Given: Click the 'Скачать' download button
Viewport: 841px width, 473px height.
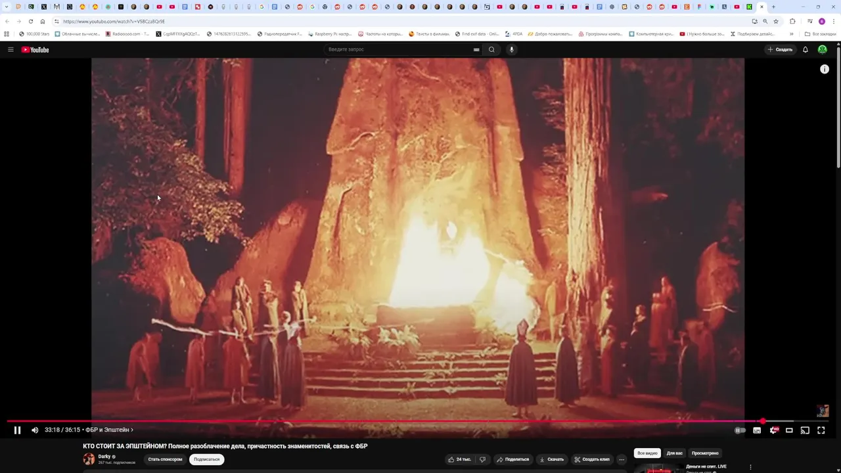Looking at the screenshot, I should pyautogui.click(x=552, y=459).
